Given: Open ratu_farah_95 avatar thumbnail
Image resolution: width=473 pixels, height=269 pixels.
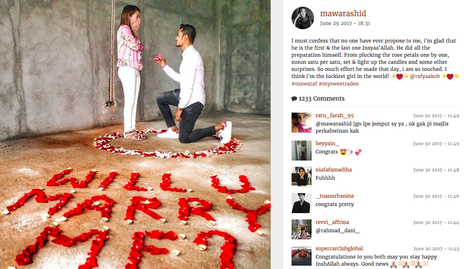Looking at the screenshot, I should [301, 123].
